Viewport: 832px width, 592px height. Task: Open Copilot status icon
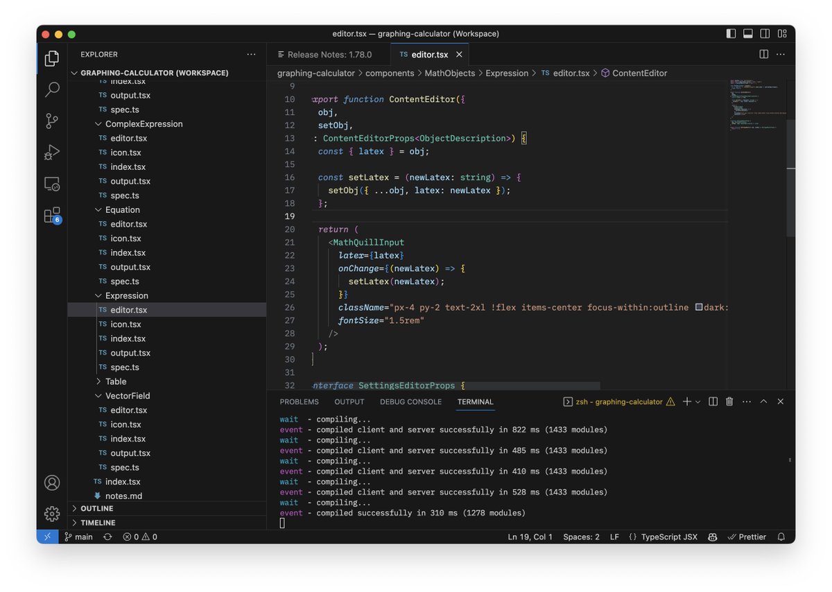click(713, 537)
